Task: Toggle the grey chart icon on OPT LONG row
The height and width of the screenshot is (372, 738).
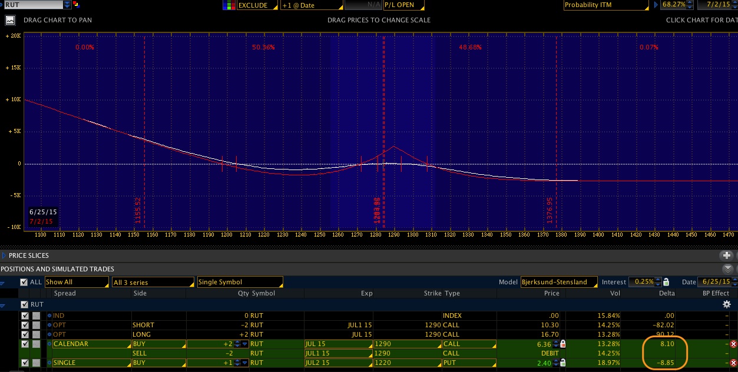Action: pos(37,334)
